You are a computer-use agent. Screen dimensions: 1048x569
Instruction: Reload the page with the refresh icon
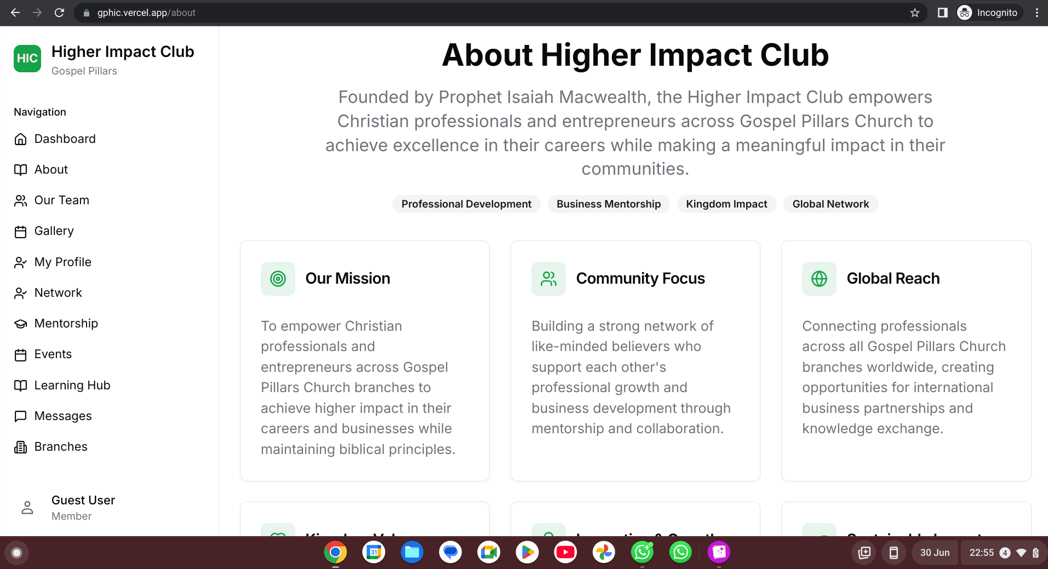[59, 13]
